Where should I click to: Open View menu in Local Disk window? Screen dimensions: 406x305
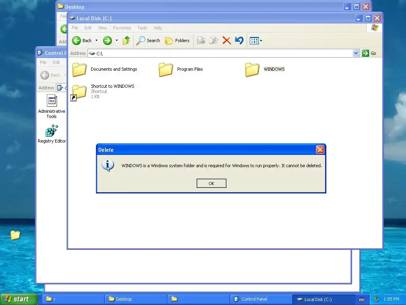102,28
